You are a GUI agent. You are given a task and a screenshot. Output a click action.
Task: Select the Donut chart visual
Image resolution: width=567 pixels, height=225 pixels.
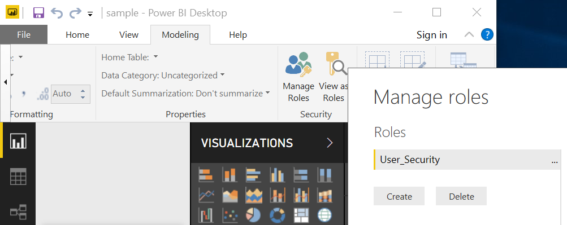tap(278, 215)
